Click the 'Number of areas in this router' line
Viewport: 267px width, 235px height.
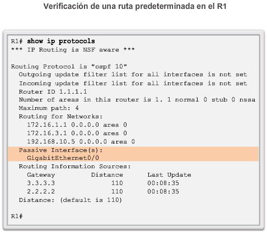tap(137, 100)
